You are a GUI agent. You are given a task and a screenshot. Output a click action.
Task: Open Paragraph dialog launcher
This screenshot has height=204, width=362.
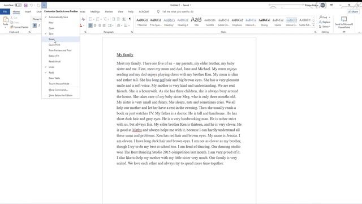[x=132, y=32]
